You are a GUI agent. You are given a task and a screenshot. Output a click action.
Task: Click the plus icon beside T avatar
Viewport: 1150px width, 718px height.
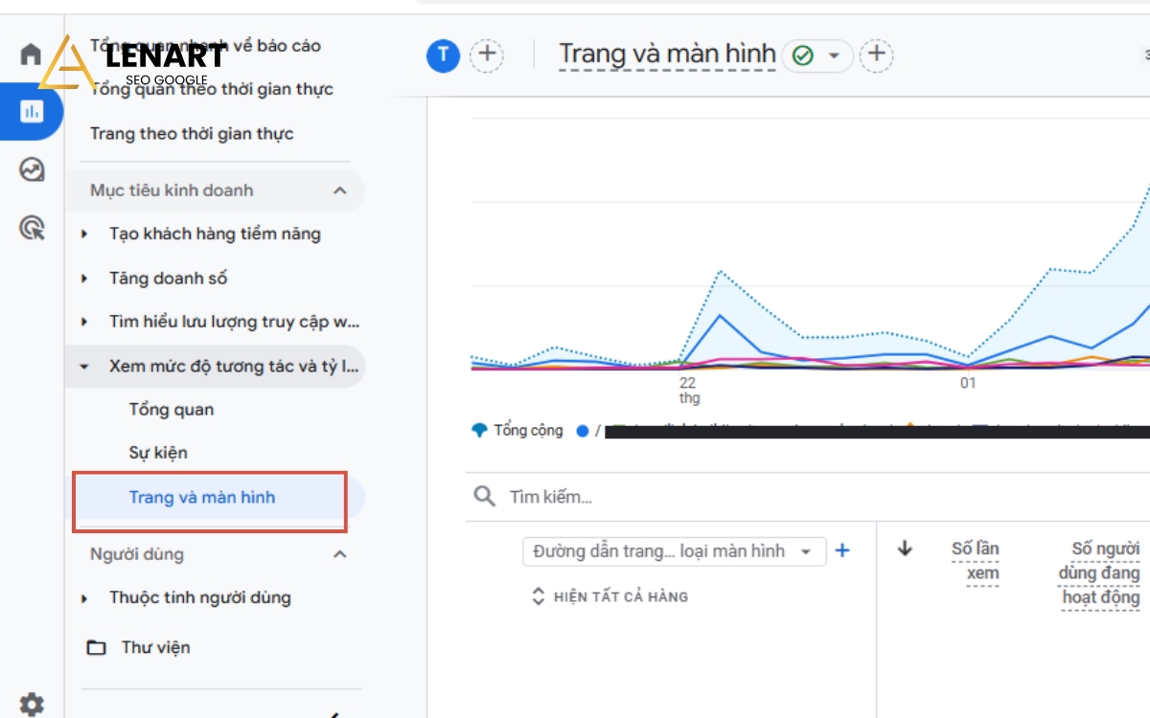pyautogui.click(x=488, y=55)
